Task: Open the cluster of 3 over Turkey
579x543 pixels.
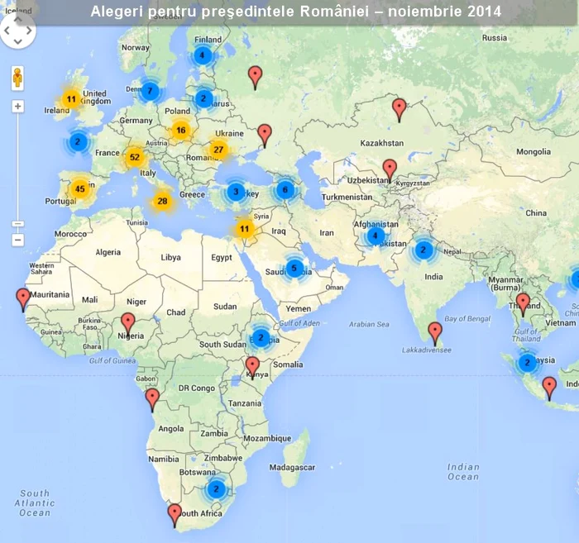Action: pos(236,192)
